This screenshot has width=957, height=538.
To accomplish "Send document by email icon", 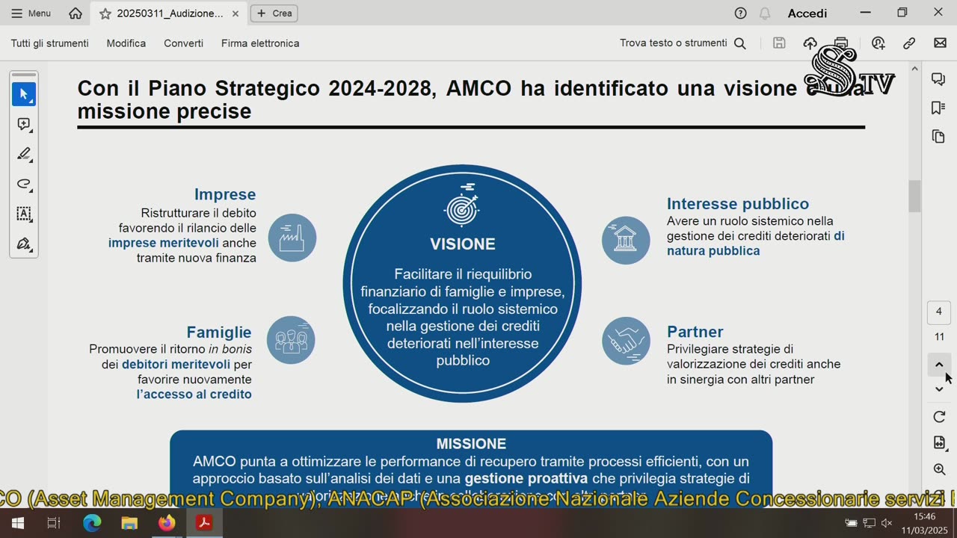I will (x=941, y=43).
